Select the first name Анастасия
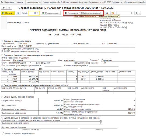The image size is (146, 136). [69, 60]
